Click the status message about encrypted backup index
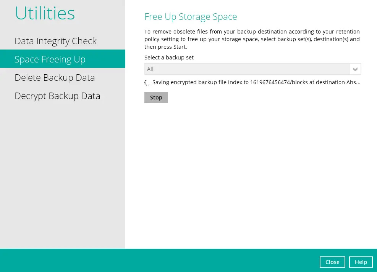The image size is (377, 272). [x=256, y=82]
